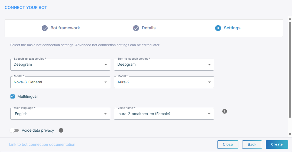
Task: Uncheck the Multilingual checkbox
Action: pos(12,96)
